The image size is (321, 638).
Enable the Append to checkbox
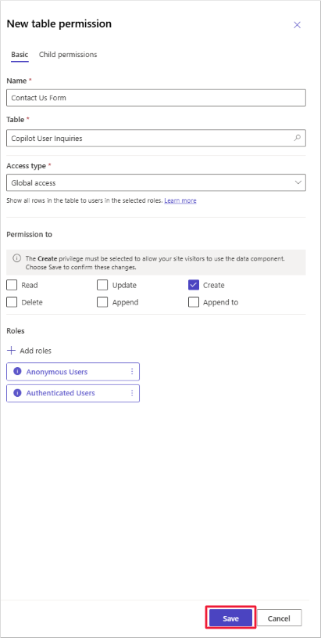pyautogui.click(x=194, y=302)
